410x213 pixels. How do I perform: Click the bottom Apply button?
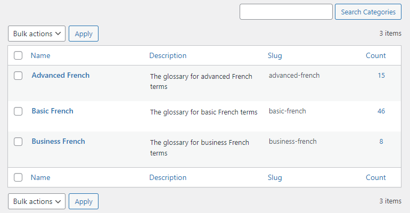click(84, 201)
